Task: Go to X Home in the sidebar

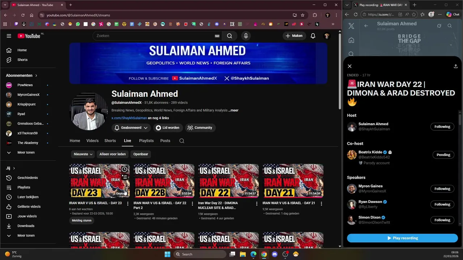Action: pos(351,40)
